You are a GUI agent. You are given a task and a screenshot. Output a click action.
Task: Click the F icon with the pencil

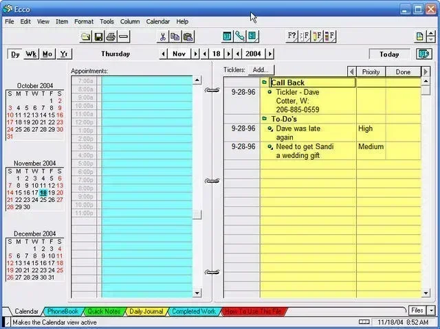coord(317,36)
